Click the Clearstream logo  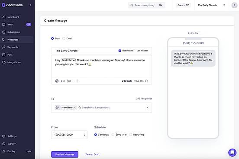(x=12, y=5)
